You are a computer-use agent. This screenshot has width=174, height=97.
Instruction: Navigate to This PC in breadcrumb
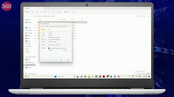[x=39, y=16]
